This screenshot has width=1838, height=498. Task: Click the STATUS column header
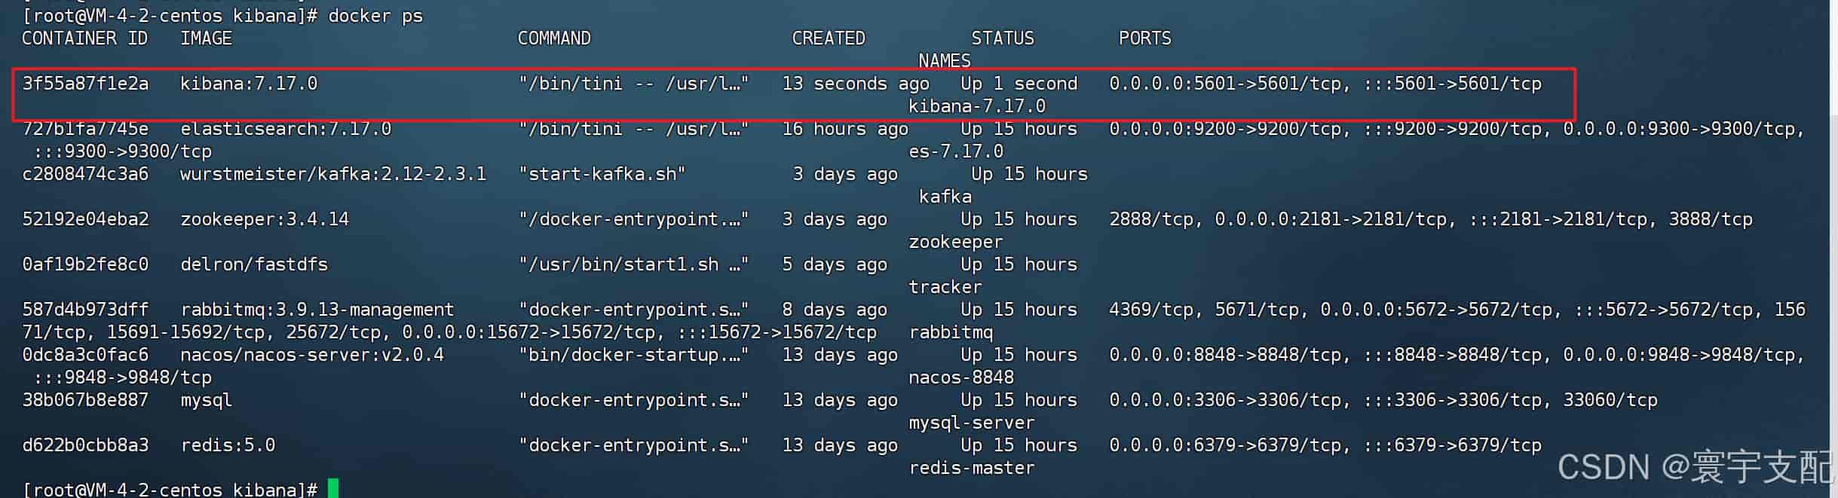coord(1003,38)
